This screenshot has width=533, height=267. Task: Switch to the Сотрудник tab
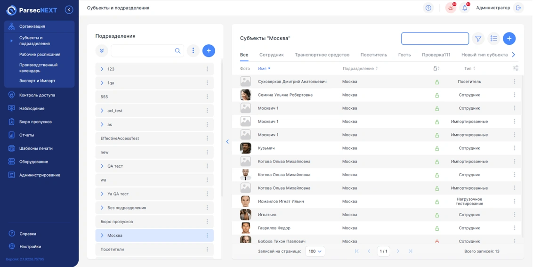271,55
